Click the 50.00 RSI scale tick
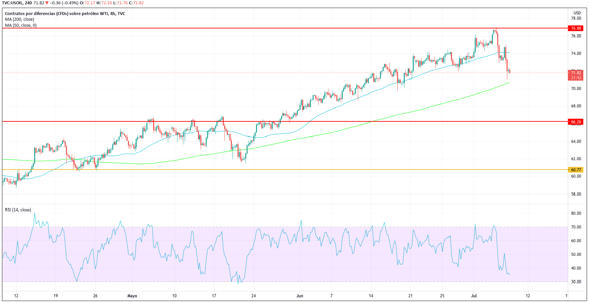The image size is (589, 302). pos(576,255)
